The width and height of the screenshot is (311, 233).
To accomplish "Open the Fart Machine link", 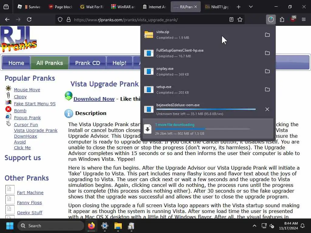I will tap(30, 193).
